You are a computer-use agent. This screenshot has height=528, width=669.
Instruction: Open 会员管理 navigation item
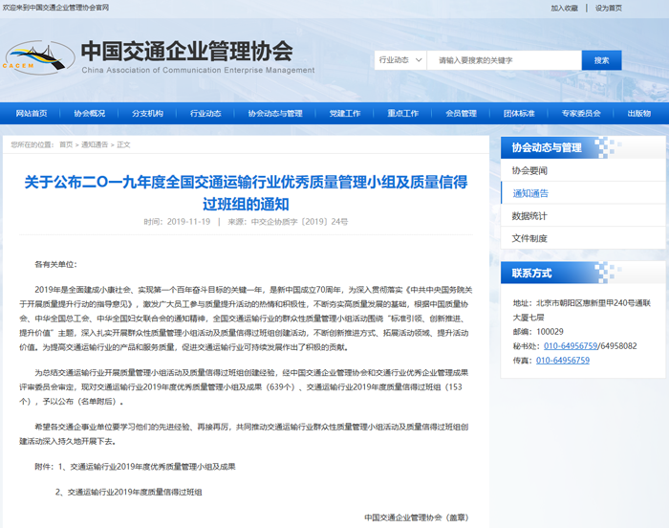(x=461, y=113)
